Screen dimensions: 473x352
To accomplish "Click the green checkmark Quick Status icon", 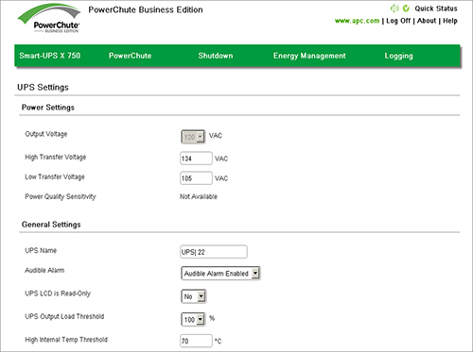I will pyautogui.click(x=406, y=8).
